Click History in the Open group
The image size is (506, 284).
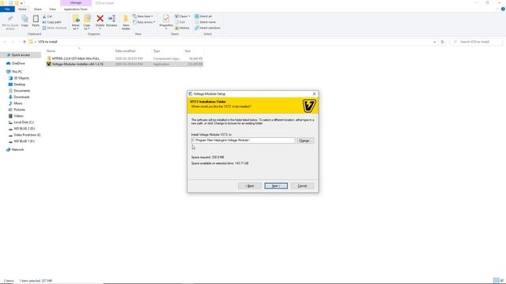tap(182, 28)
